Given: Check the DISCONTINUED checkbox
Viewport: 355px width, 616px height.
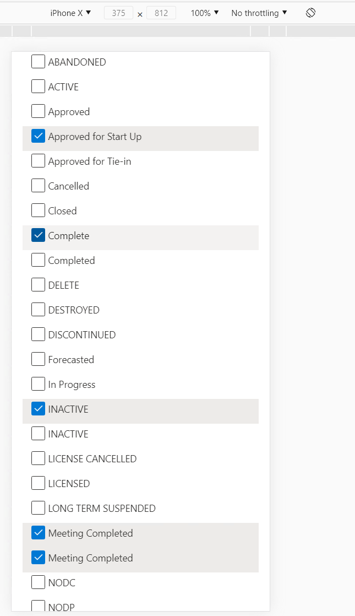Looking at the screenshot, I should point(38,334).
